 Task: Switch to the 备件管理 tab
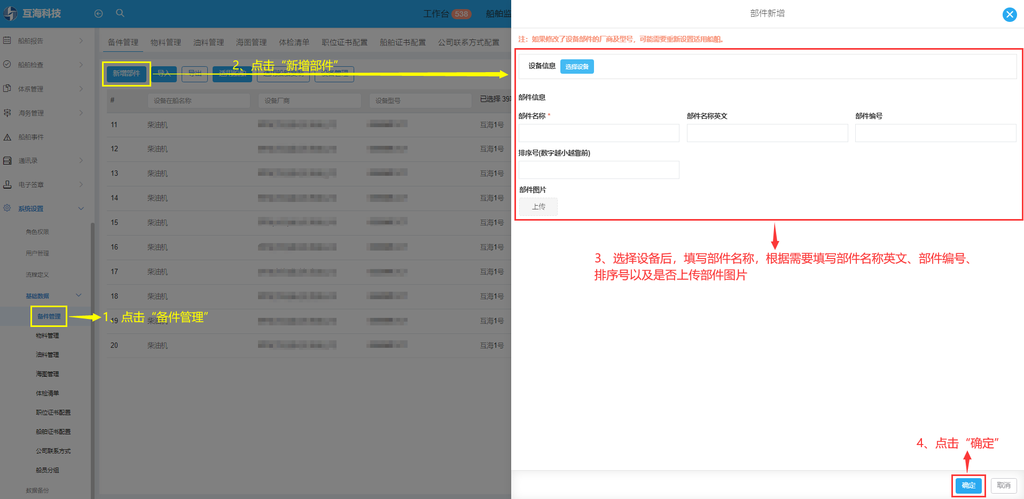[123, 42]
